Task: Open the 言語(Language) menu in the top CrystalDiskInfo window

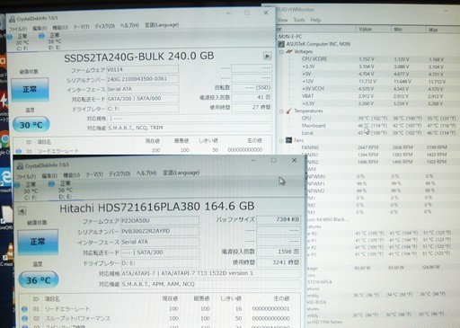Action: click(x=162, y=25)
